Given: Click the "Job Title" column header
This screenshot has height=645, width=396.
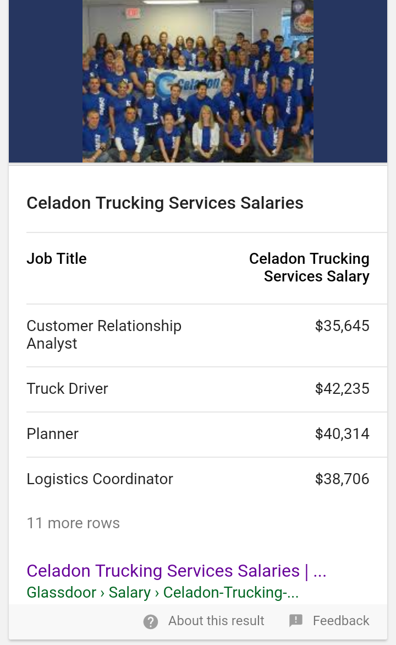Looking at the screenshot, I should click(x=57, y=259).
